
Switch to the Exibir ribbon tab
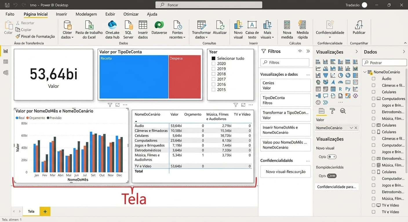[x=110, y=14]
